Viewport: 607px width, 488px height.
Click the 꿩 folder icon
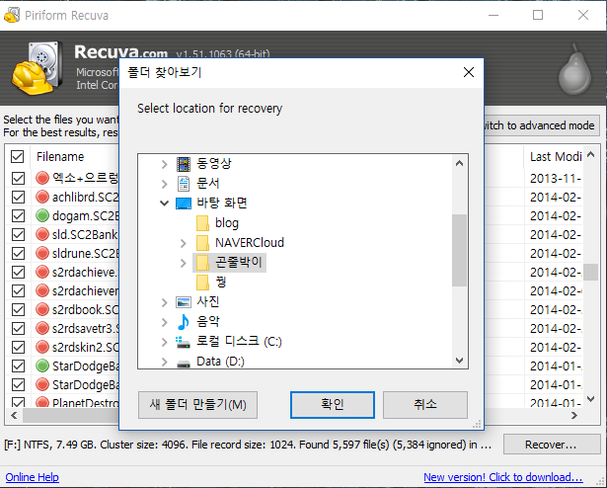202,283
